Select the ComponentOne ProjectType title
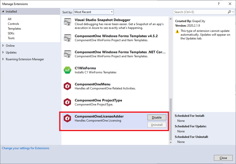236x164 pixels. tap(98, 100)
